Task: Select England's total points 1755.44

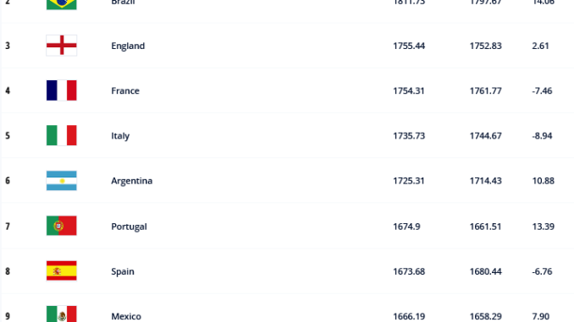Action: (x=409, y=46)
